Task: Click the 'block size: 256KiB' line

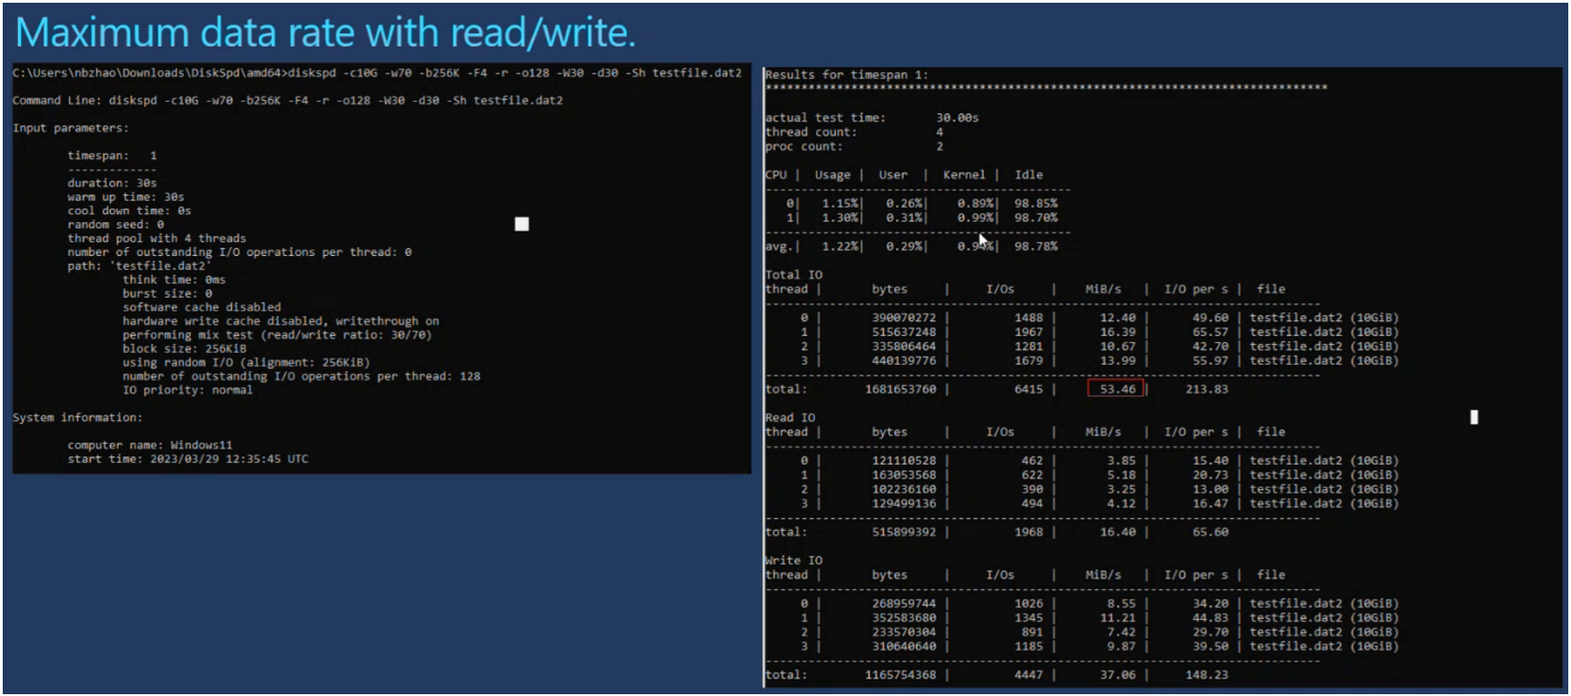Action: point(184,348)
